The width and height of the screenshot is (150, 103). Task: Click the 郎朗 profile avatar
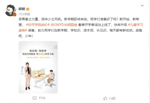[x=10, y=10]
